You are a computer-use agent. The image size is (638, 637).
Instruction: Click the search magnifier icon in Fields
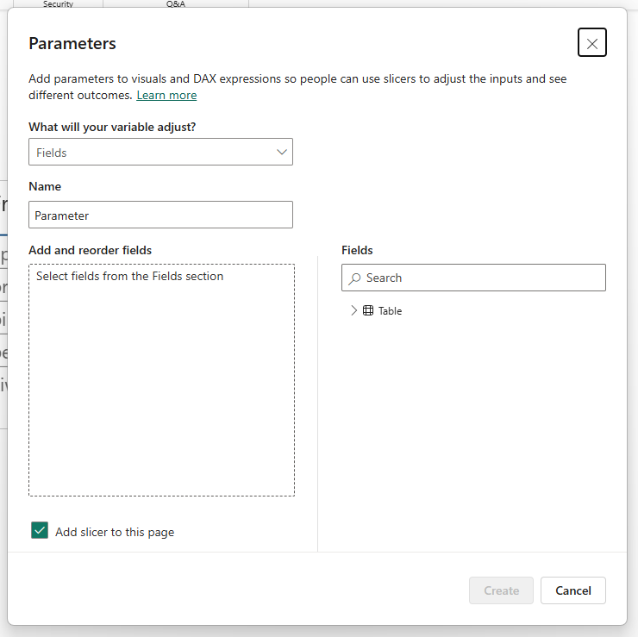point(354,278)
